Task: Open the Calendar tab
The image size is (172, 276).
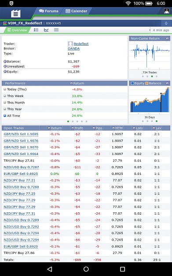Action: tap(76, 11)
